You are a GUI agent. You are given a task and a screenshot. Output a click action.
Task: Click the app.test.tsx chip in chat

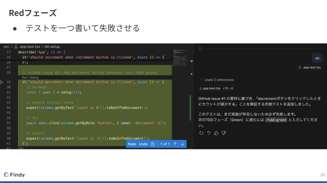coord(310,67)
